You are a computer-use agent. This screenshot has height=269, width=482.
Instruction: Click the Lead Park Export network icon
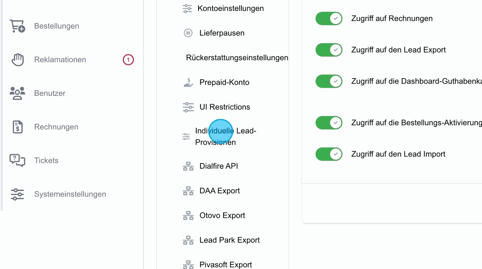(x=188, y=240)
